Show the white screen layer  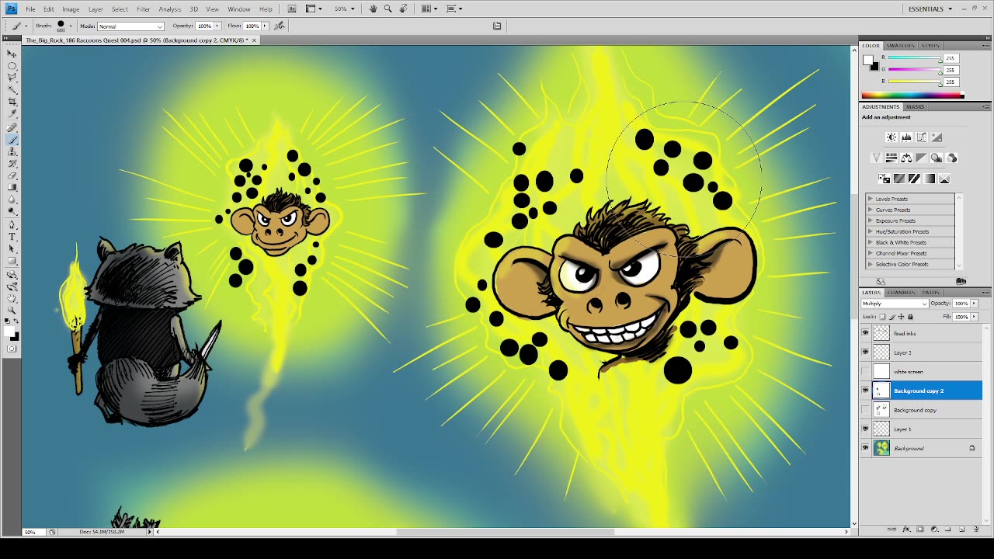[865, 371]
